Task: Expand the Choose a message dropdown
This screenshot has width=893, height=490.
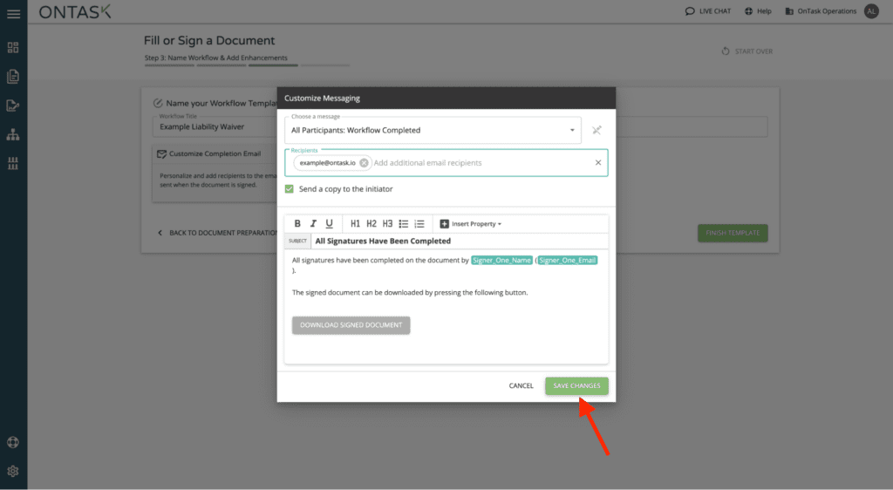Action: click(x=433, y=130)
